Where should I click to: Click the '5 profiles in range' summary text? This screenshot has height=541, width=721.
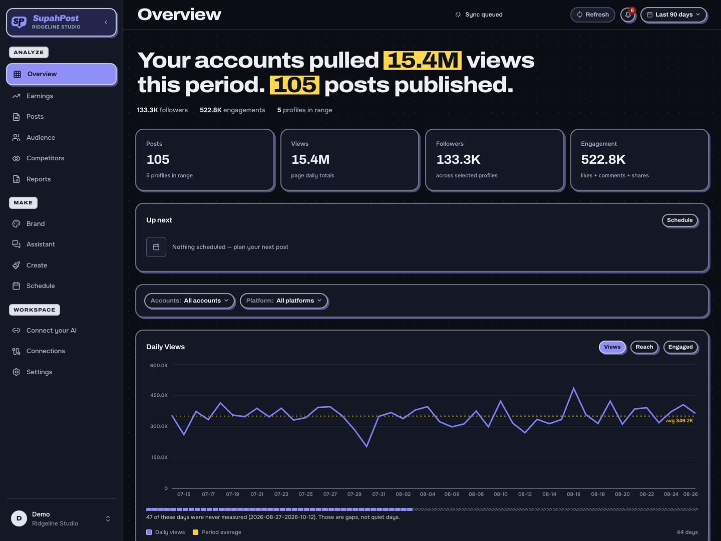pyautogui.click(x=304, y=110)
